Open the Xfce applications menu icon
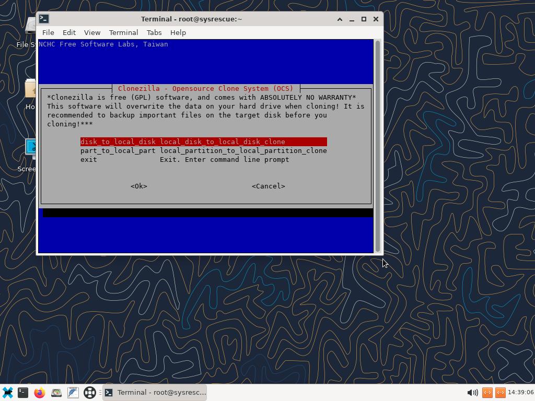Image resolution: width=535 pixels, height=401 pixels. coord(8,392)
